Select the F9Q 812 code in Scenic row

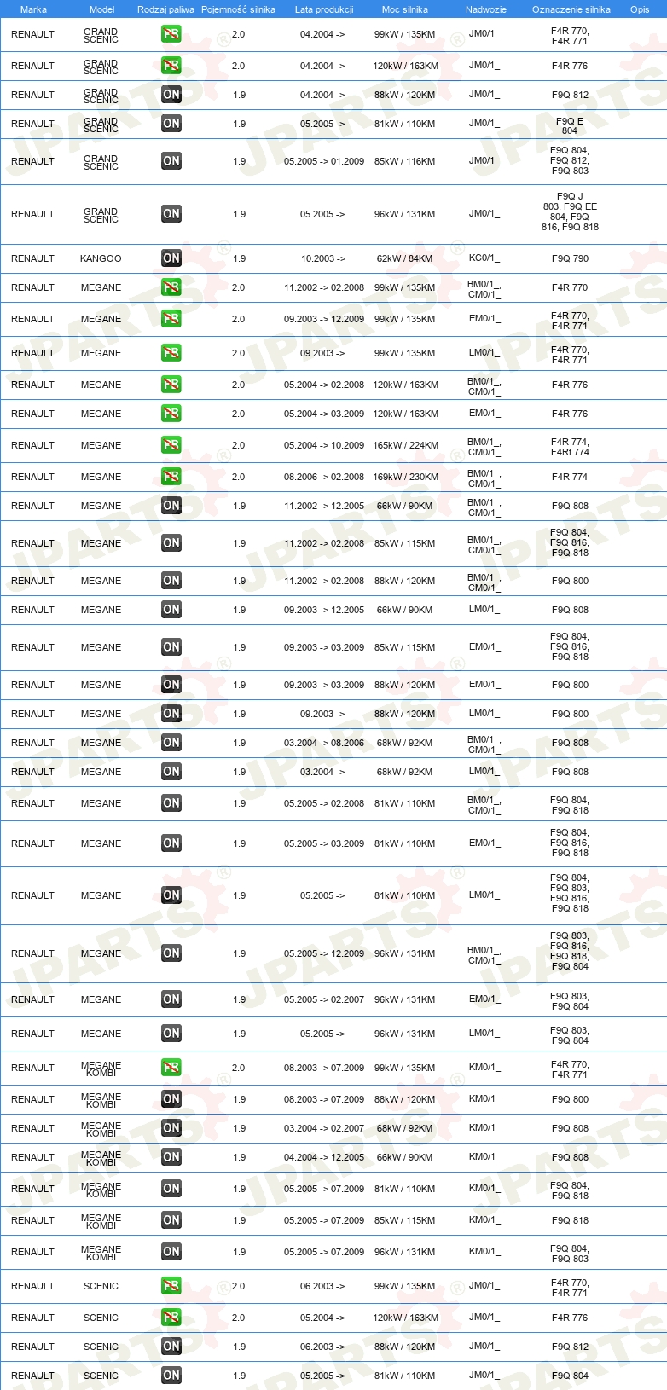click(x=570, y=1347)
